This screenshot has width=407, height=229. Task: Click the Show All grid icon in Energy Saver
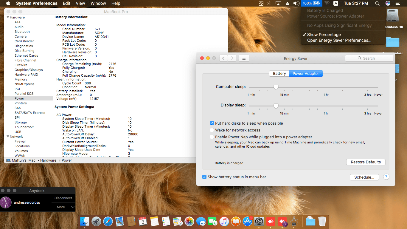click(x=244, y=58)
